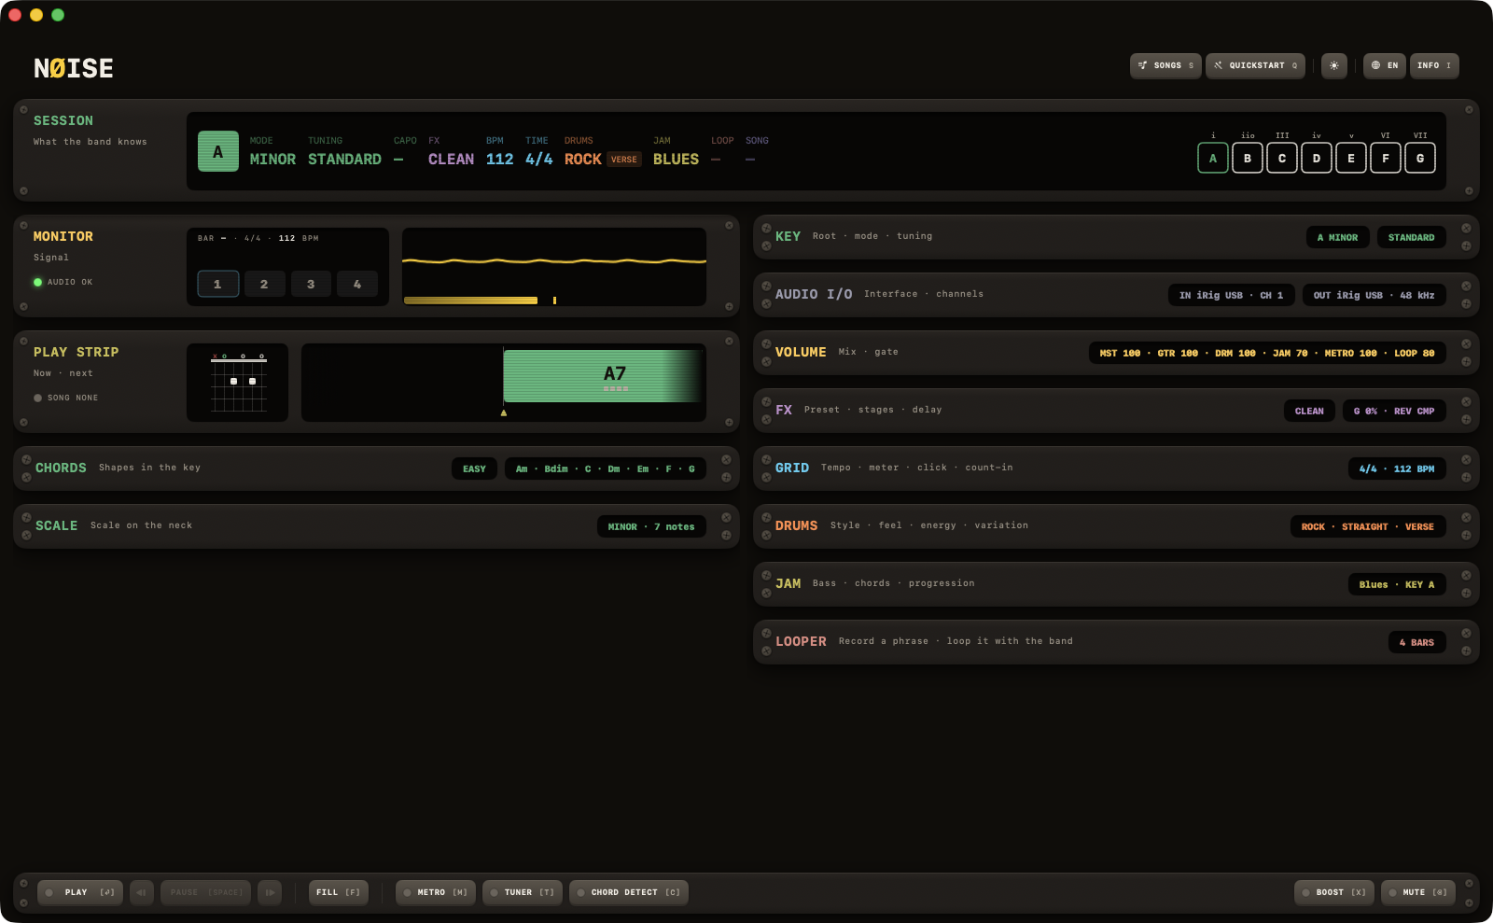Turn on the Tuner toggle

523,892
